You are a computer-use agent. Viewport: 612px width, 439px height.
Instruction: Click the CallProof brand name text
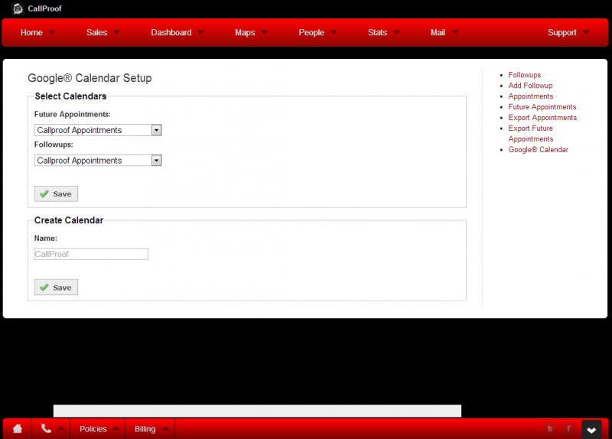44,8
